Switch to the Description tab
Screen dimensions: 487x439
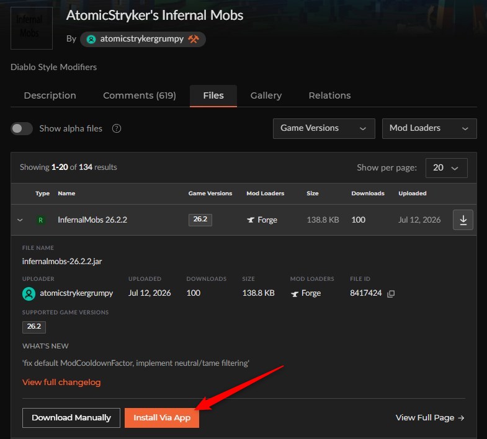(x=50, y=95)
